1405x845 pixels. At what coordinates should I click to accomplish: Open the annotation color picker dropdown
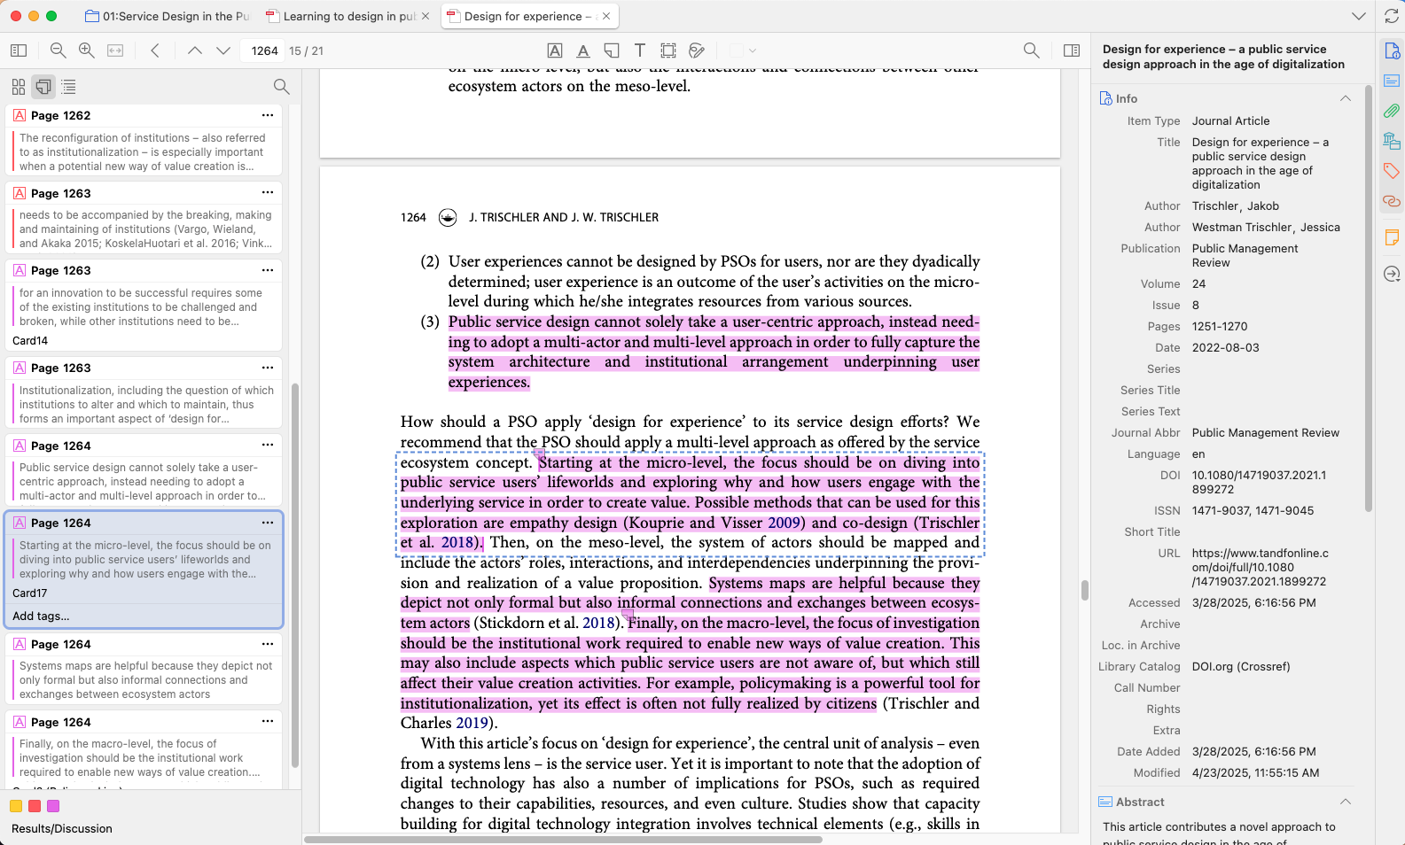coord(743,50)
